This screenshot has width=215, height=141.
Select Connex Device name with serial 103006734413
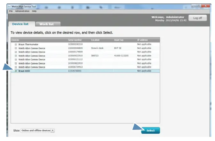[x=32, y=67]
